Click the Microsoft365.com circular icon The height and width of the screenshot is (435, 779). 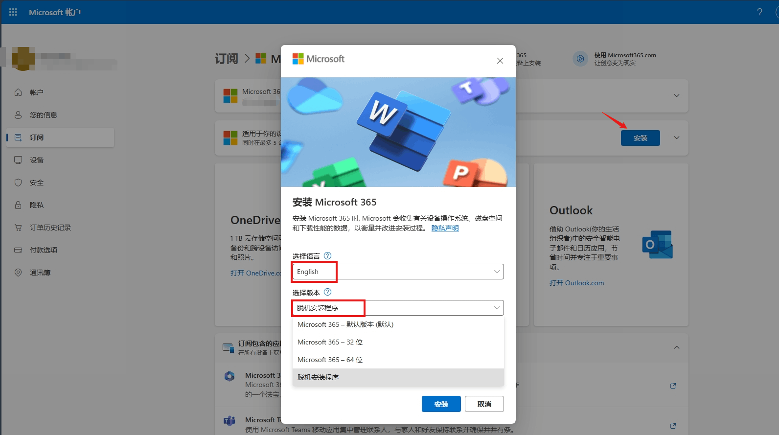click(580, 59)
